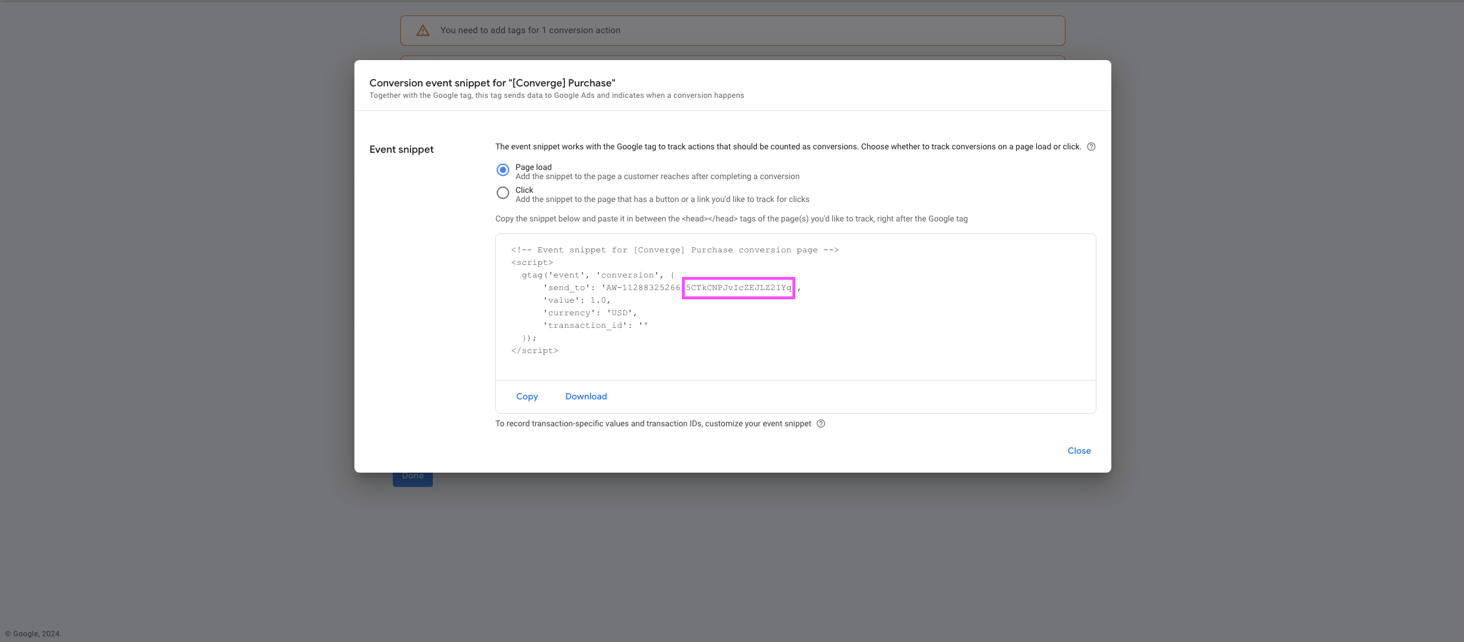Open help icon beside customize your event snippet
The image size is (1464, 642).
821,423
